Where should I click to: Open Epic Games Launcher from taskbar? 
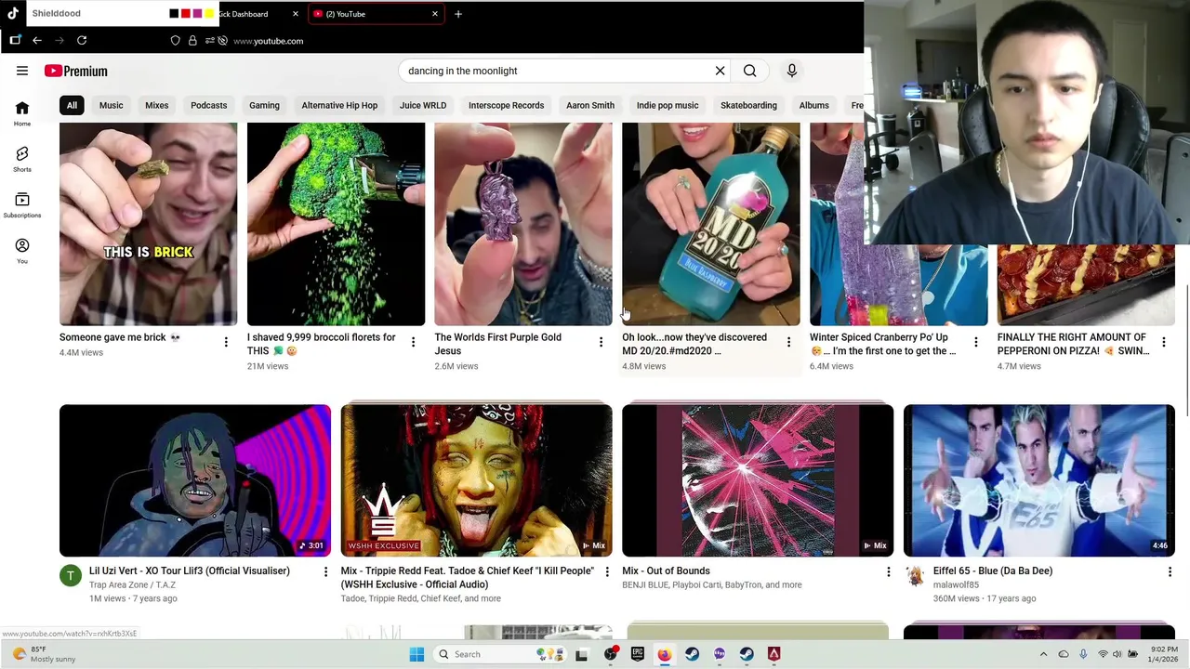[x=637, y=654]
